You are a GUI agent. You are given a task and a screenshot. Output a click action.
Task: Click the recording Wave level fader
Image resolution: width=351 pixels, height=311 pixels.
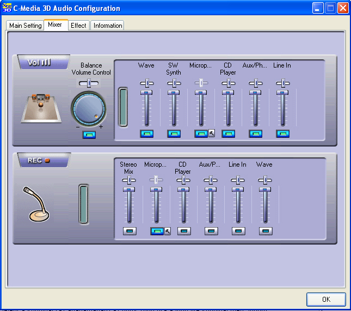265,205
